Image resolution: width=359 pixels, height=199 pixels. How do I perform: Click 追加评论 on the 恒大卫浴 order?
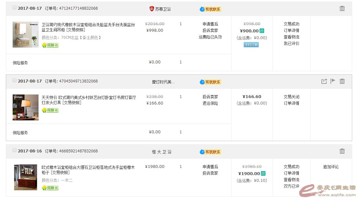coord(331,167)
